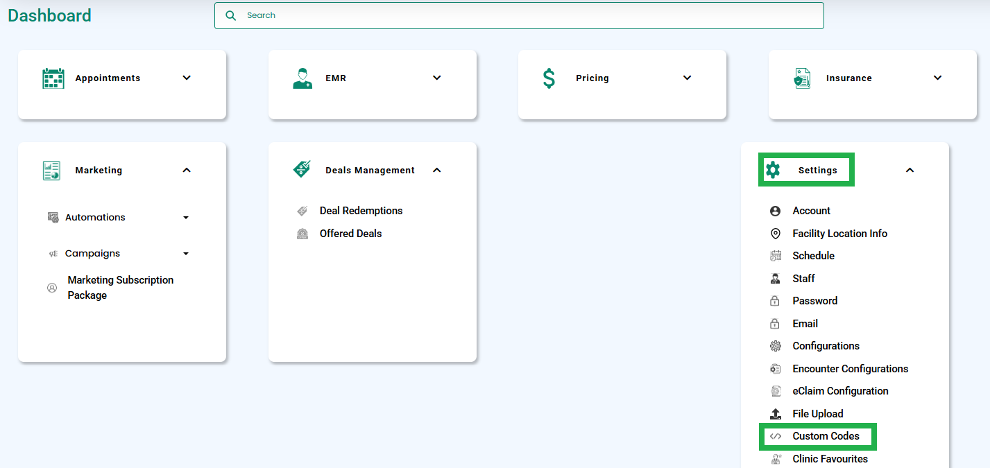This screenshot has width=990, height=468.
Task: Open the Staff settings link
Action: click(x=804, y=279)
